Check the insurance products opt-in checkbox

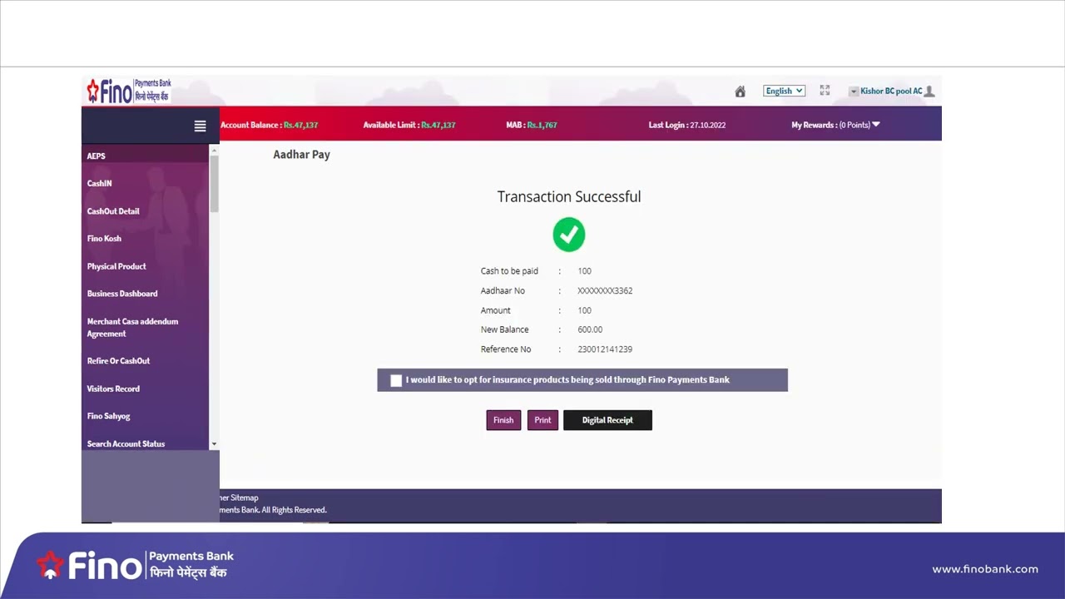click(396, 380)
